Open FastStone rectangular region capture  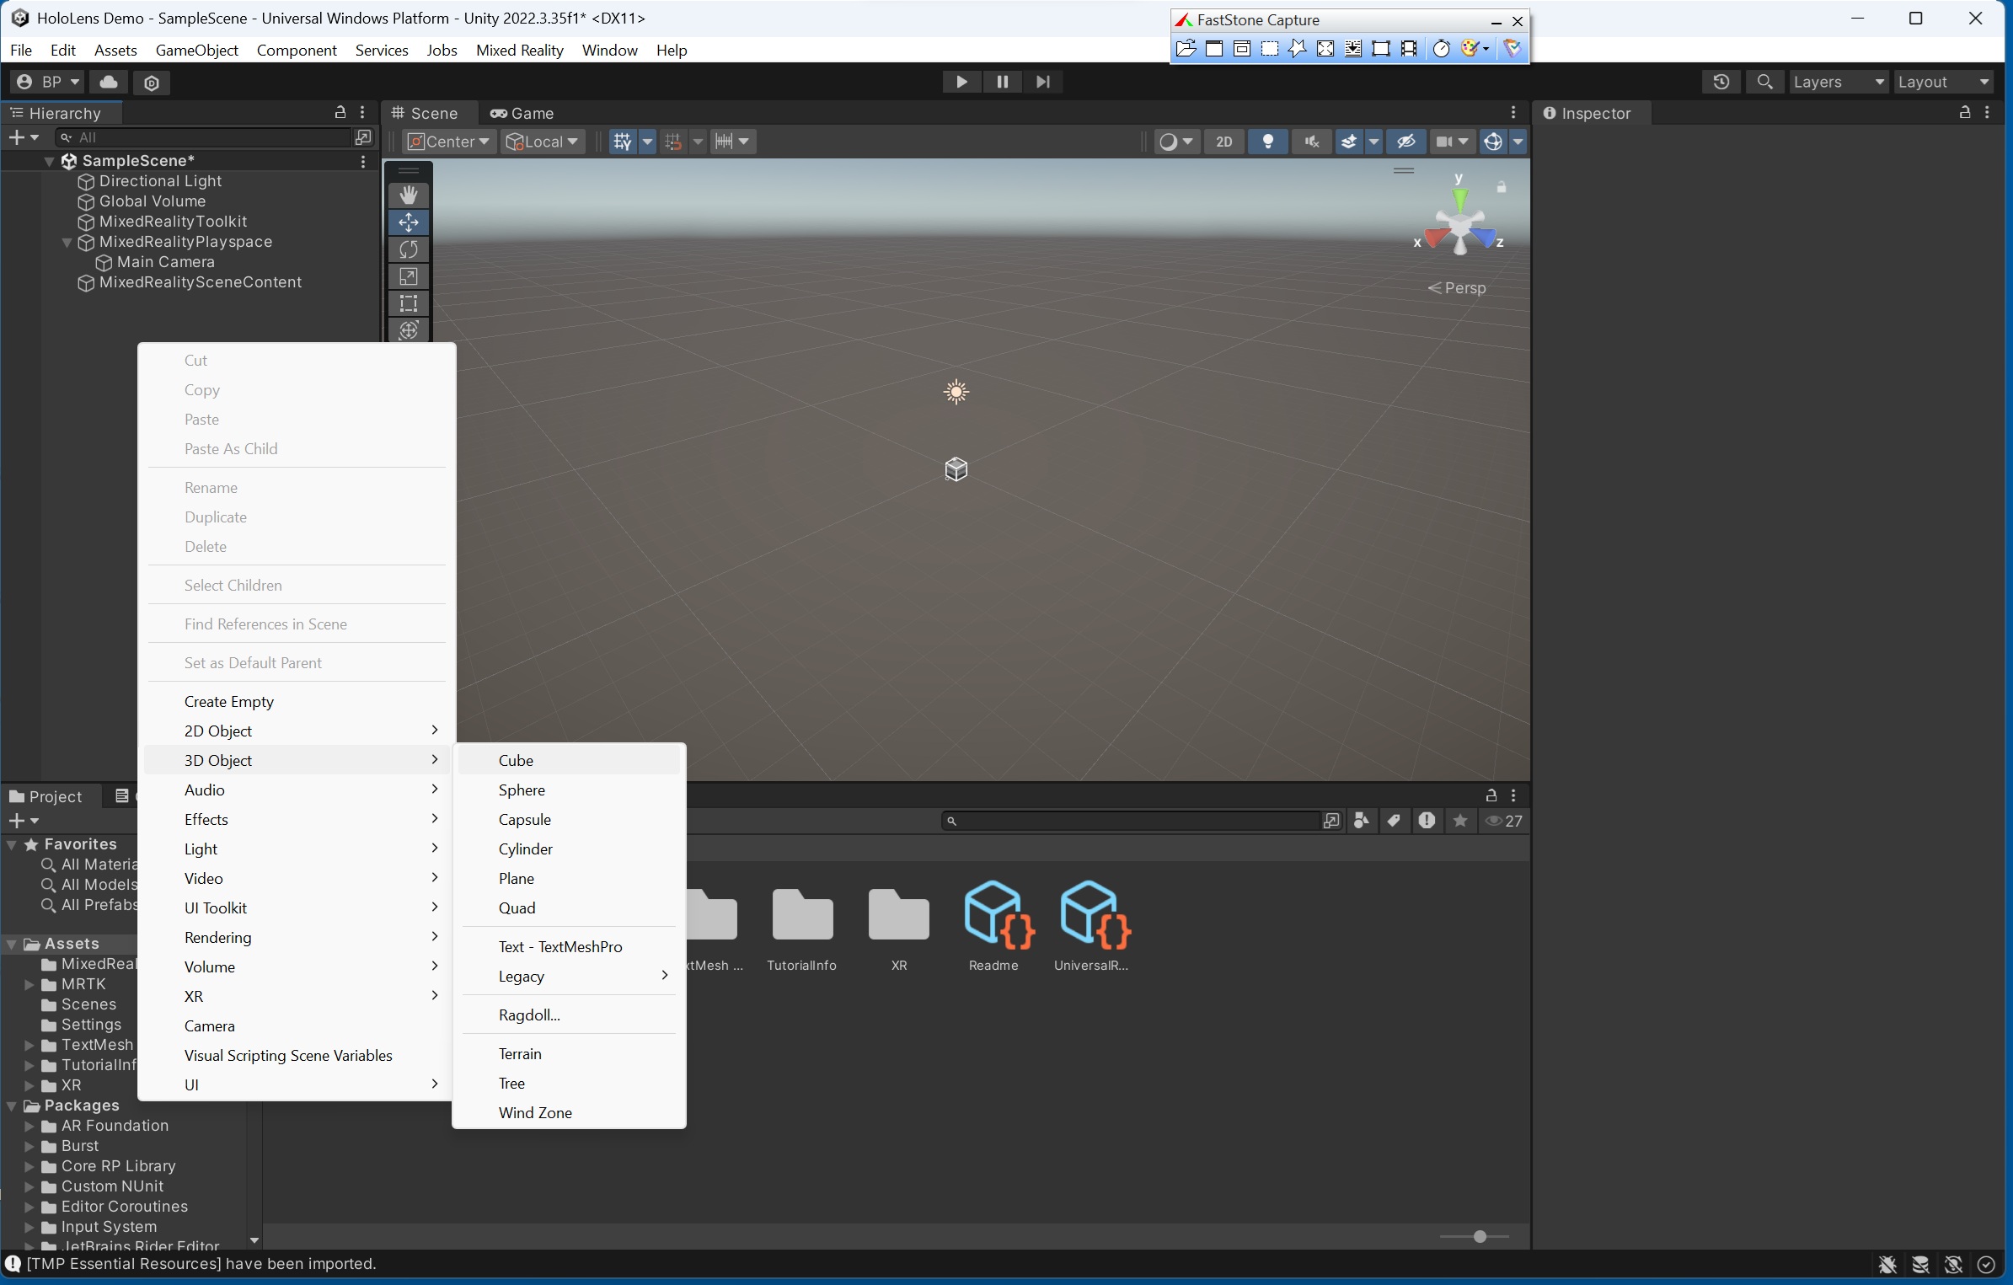point(1271,48)
